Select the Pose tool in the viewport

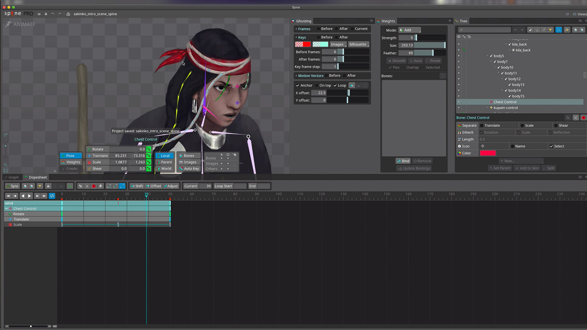[71, 155]
